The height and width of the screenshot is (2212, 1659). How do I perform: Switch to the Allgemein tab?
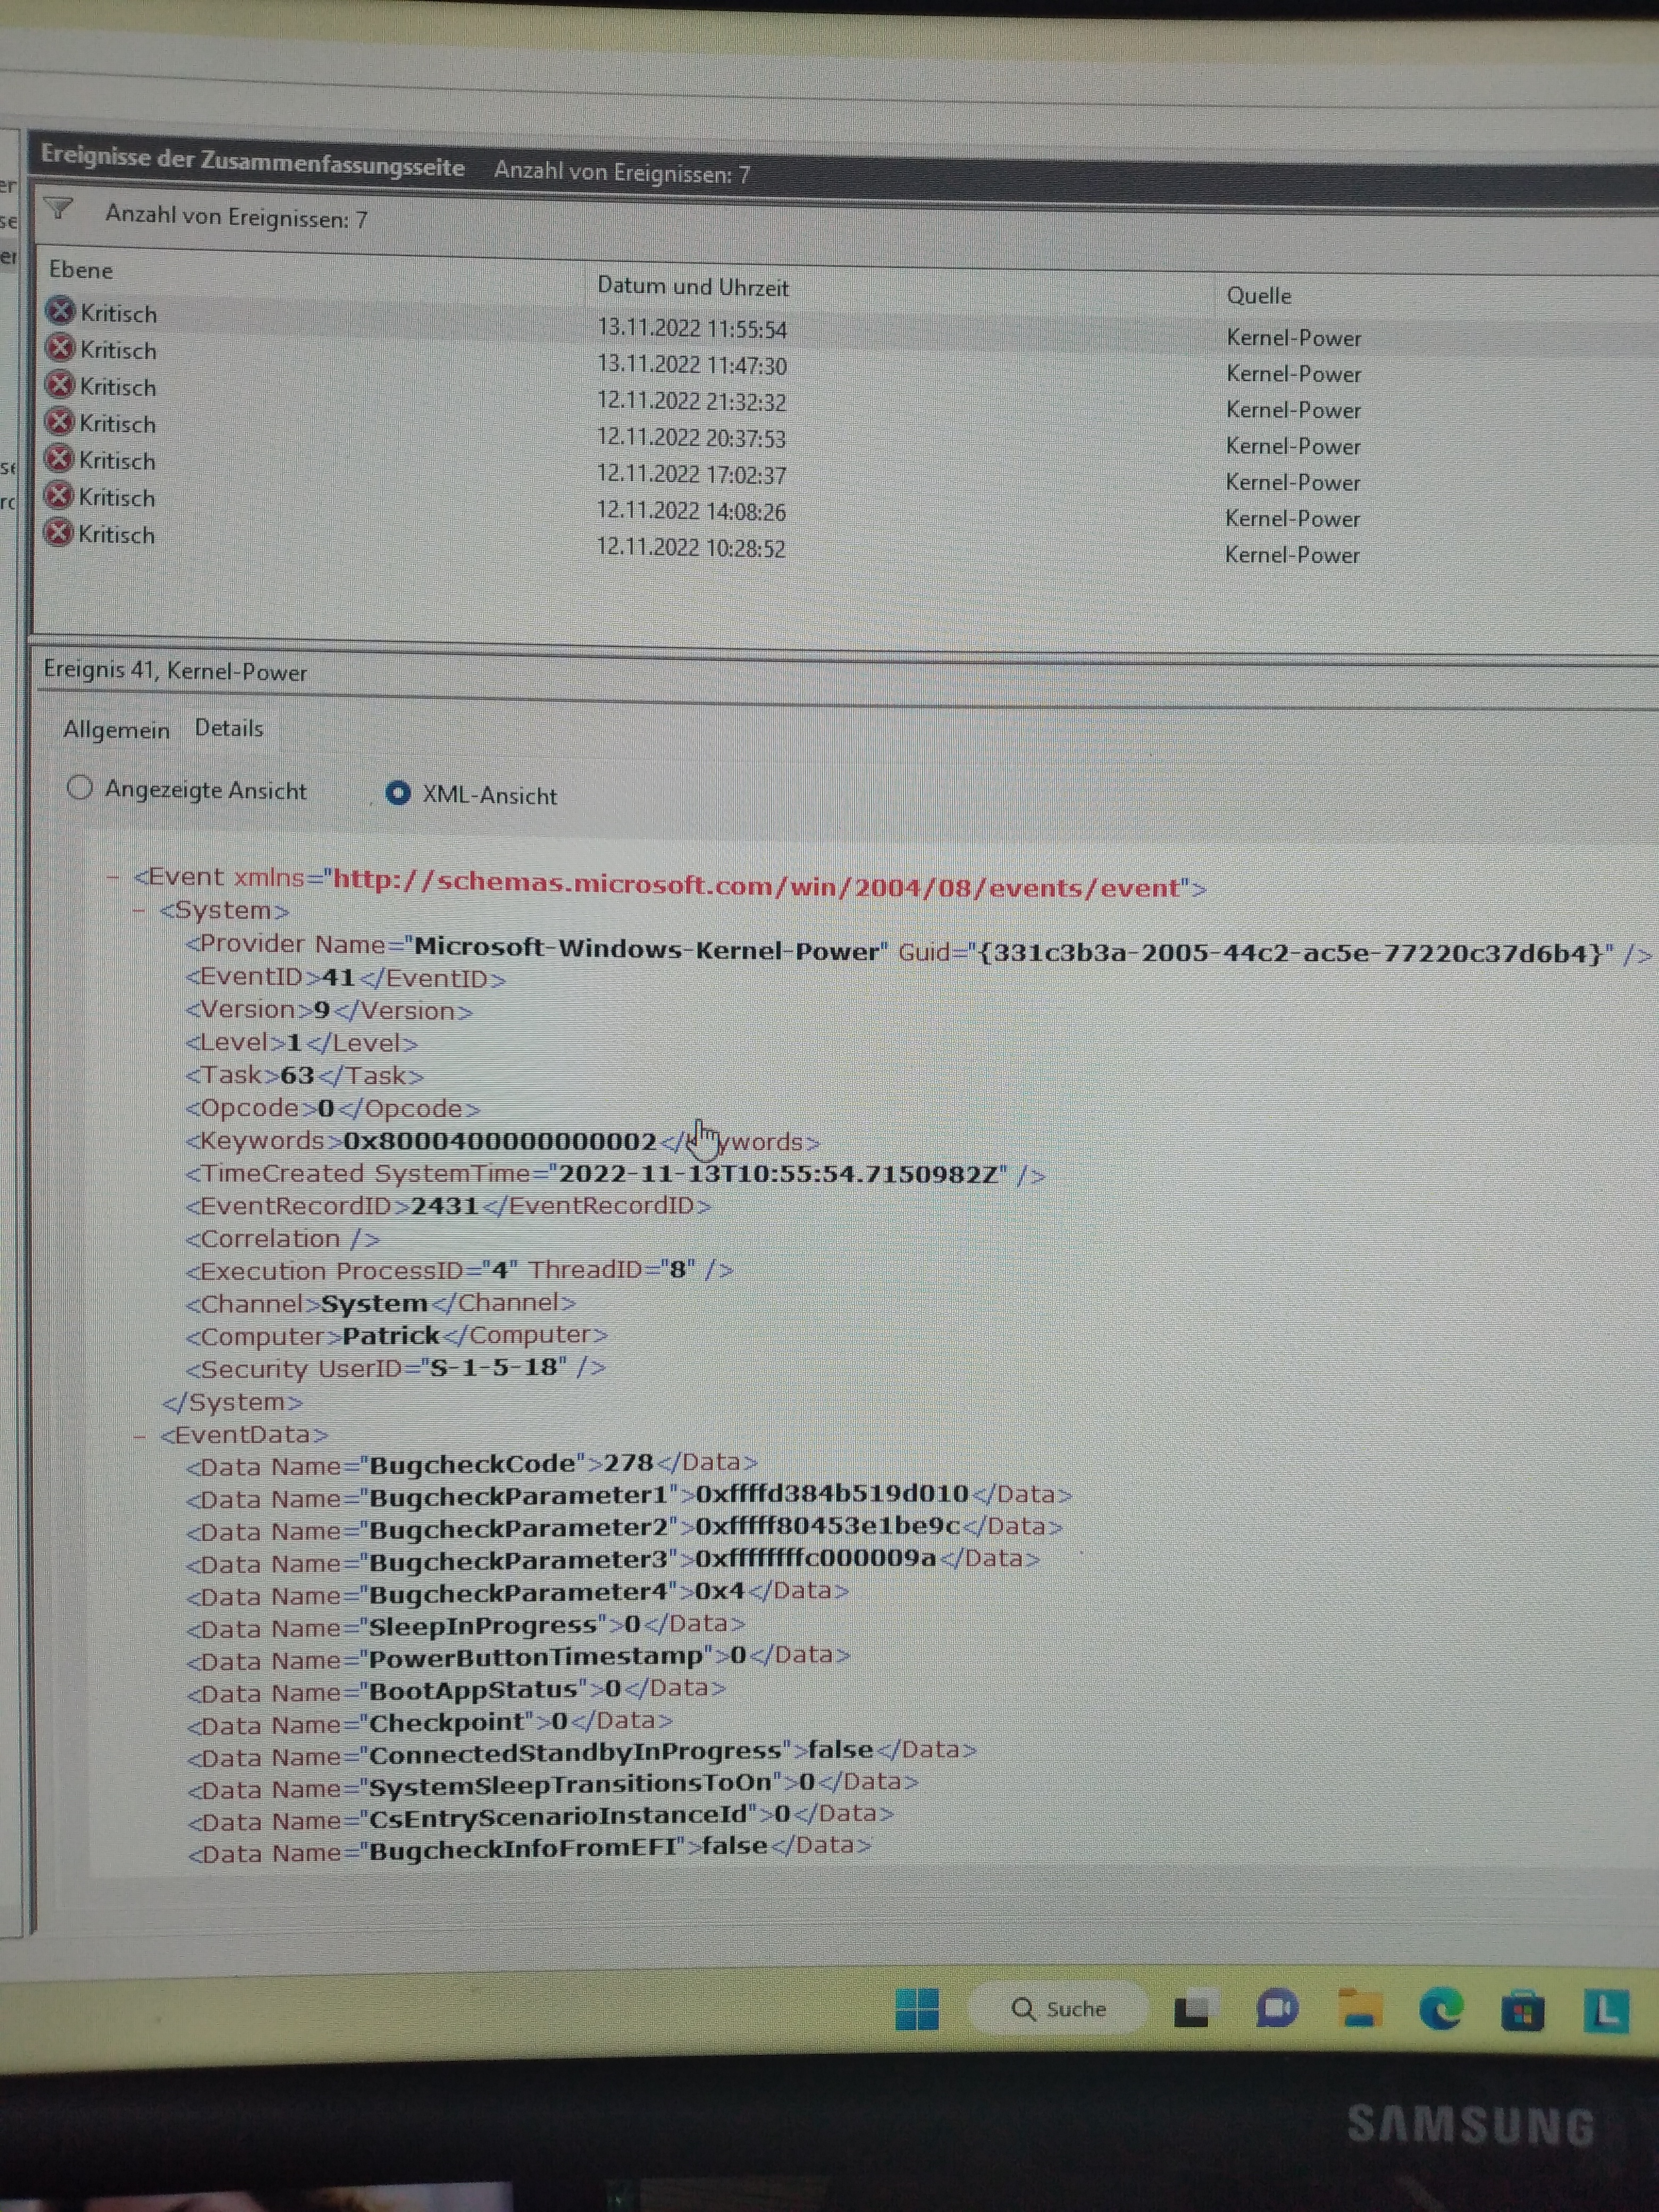116,730
